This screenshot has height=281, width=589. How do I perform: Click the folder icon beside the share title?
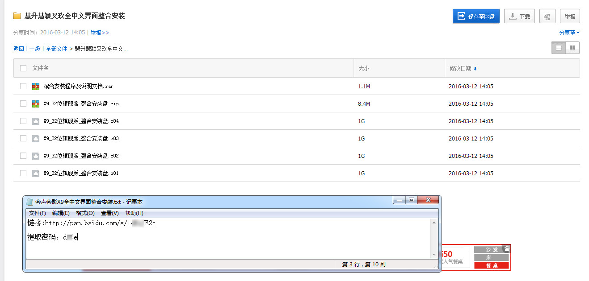(x=17, y=16)
